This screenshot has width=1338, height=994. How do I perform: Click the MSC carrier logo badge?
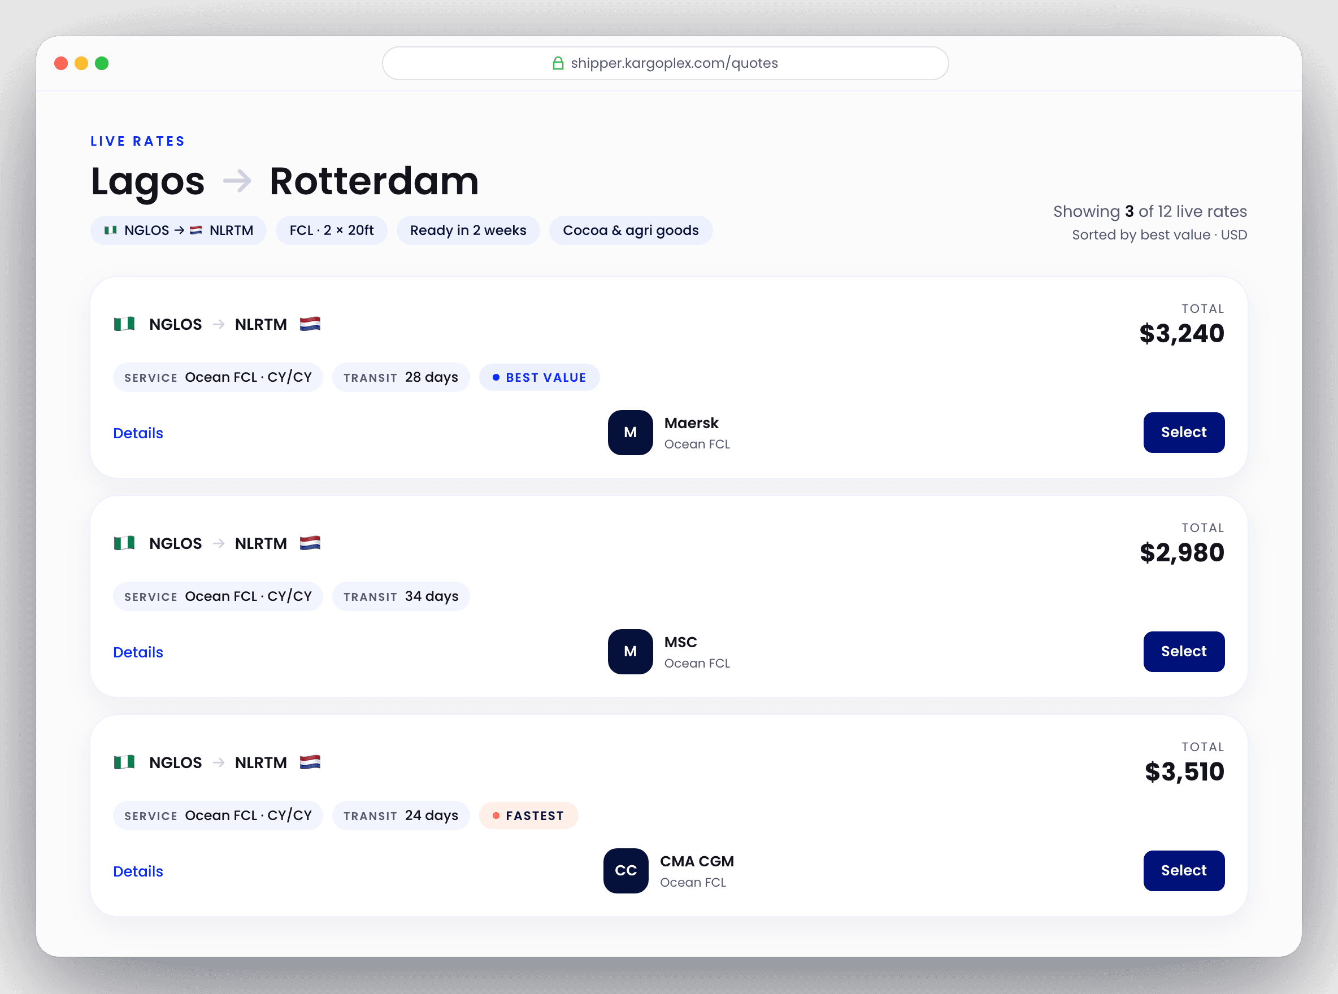pyautogui.click(x=630, y=652)
